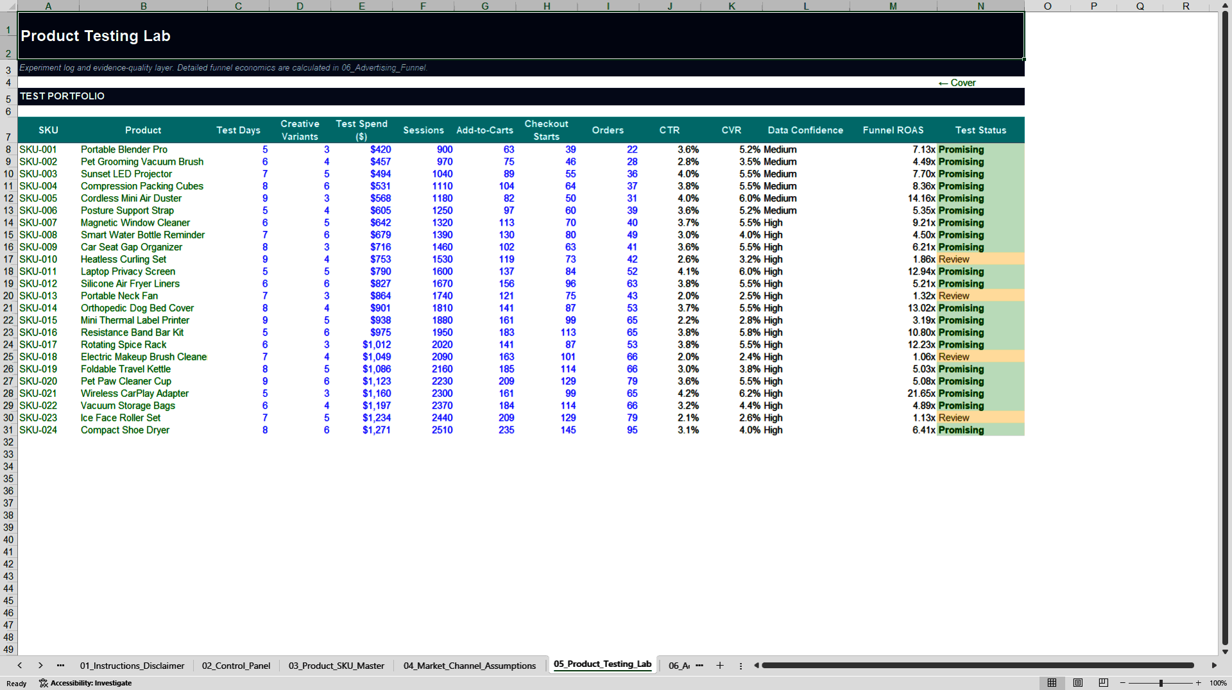Image resolution: width=1232 pixels, height=690 pixels.
Task: Select the Electric Makeup Brush Cleaner cell
Action: 143,357
